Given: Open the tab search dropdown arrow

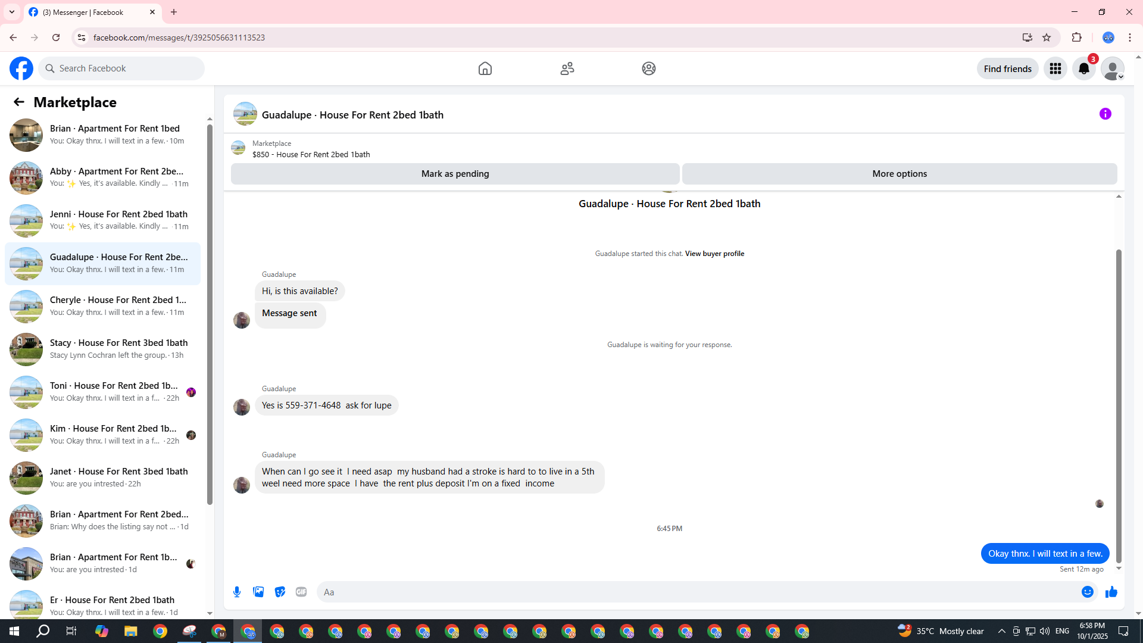Looking at the screenshot, I should (x=12, y=12).
